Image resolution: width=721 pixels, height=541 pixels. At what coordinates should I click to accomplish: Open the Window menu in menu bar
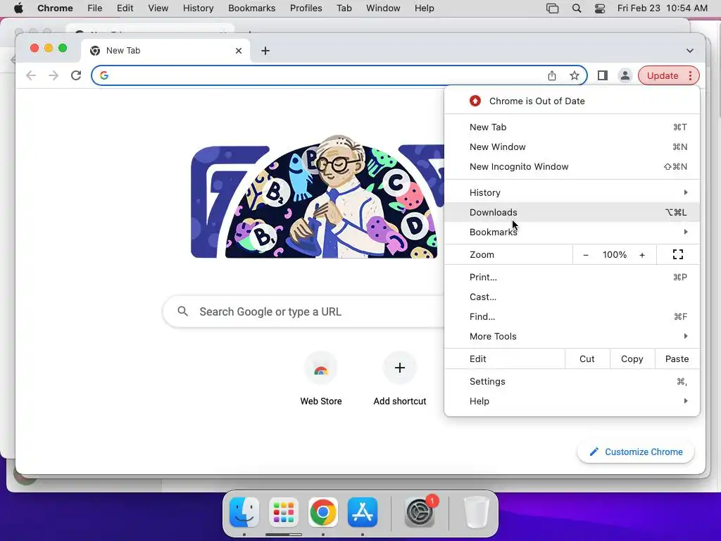pyautogui.click(x=383, y=8)
